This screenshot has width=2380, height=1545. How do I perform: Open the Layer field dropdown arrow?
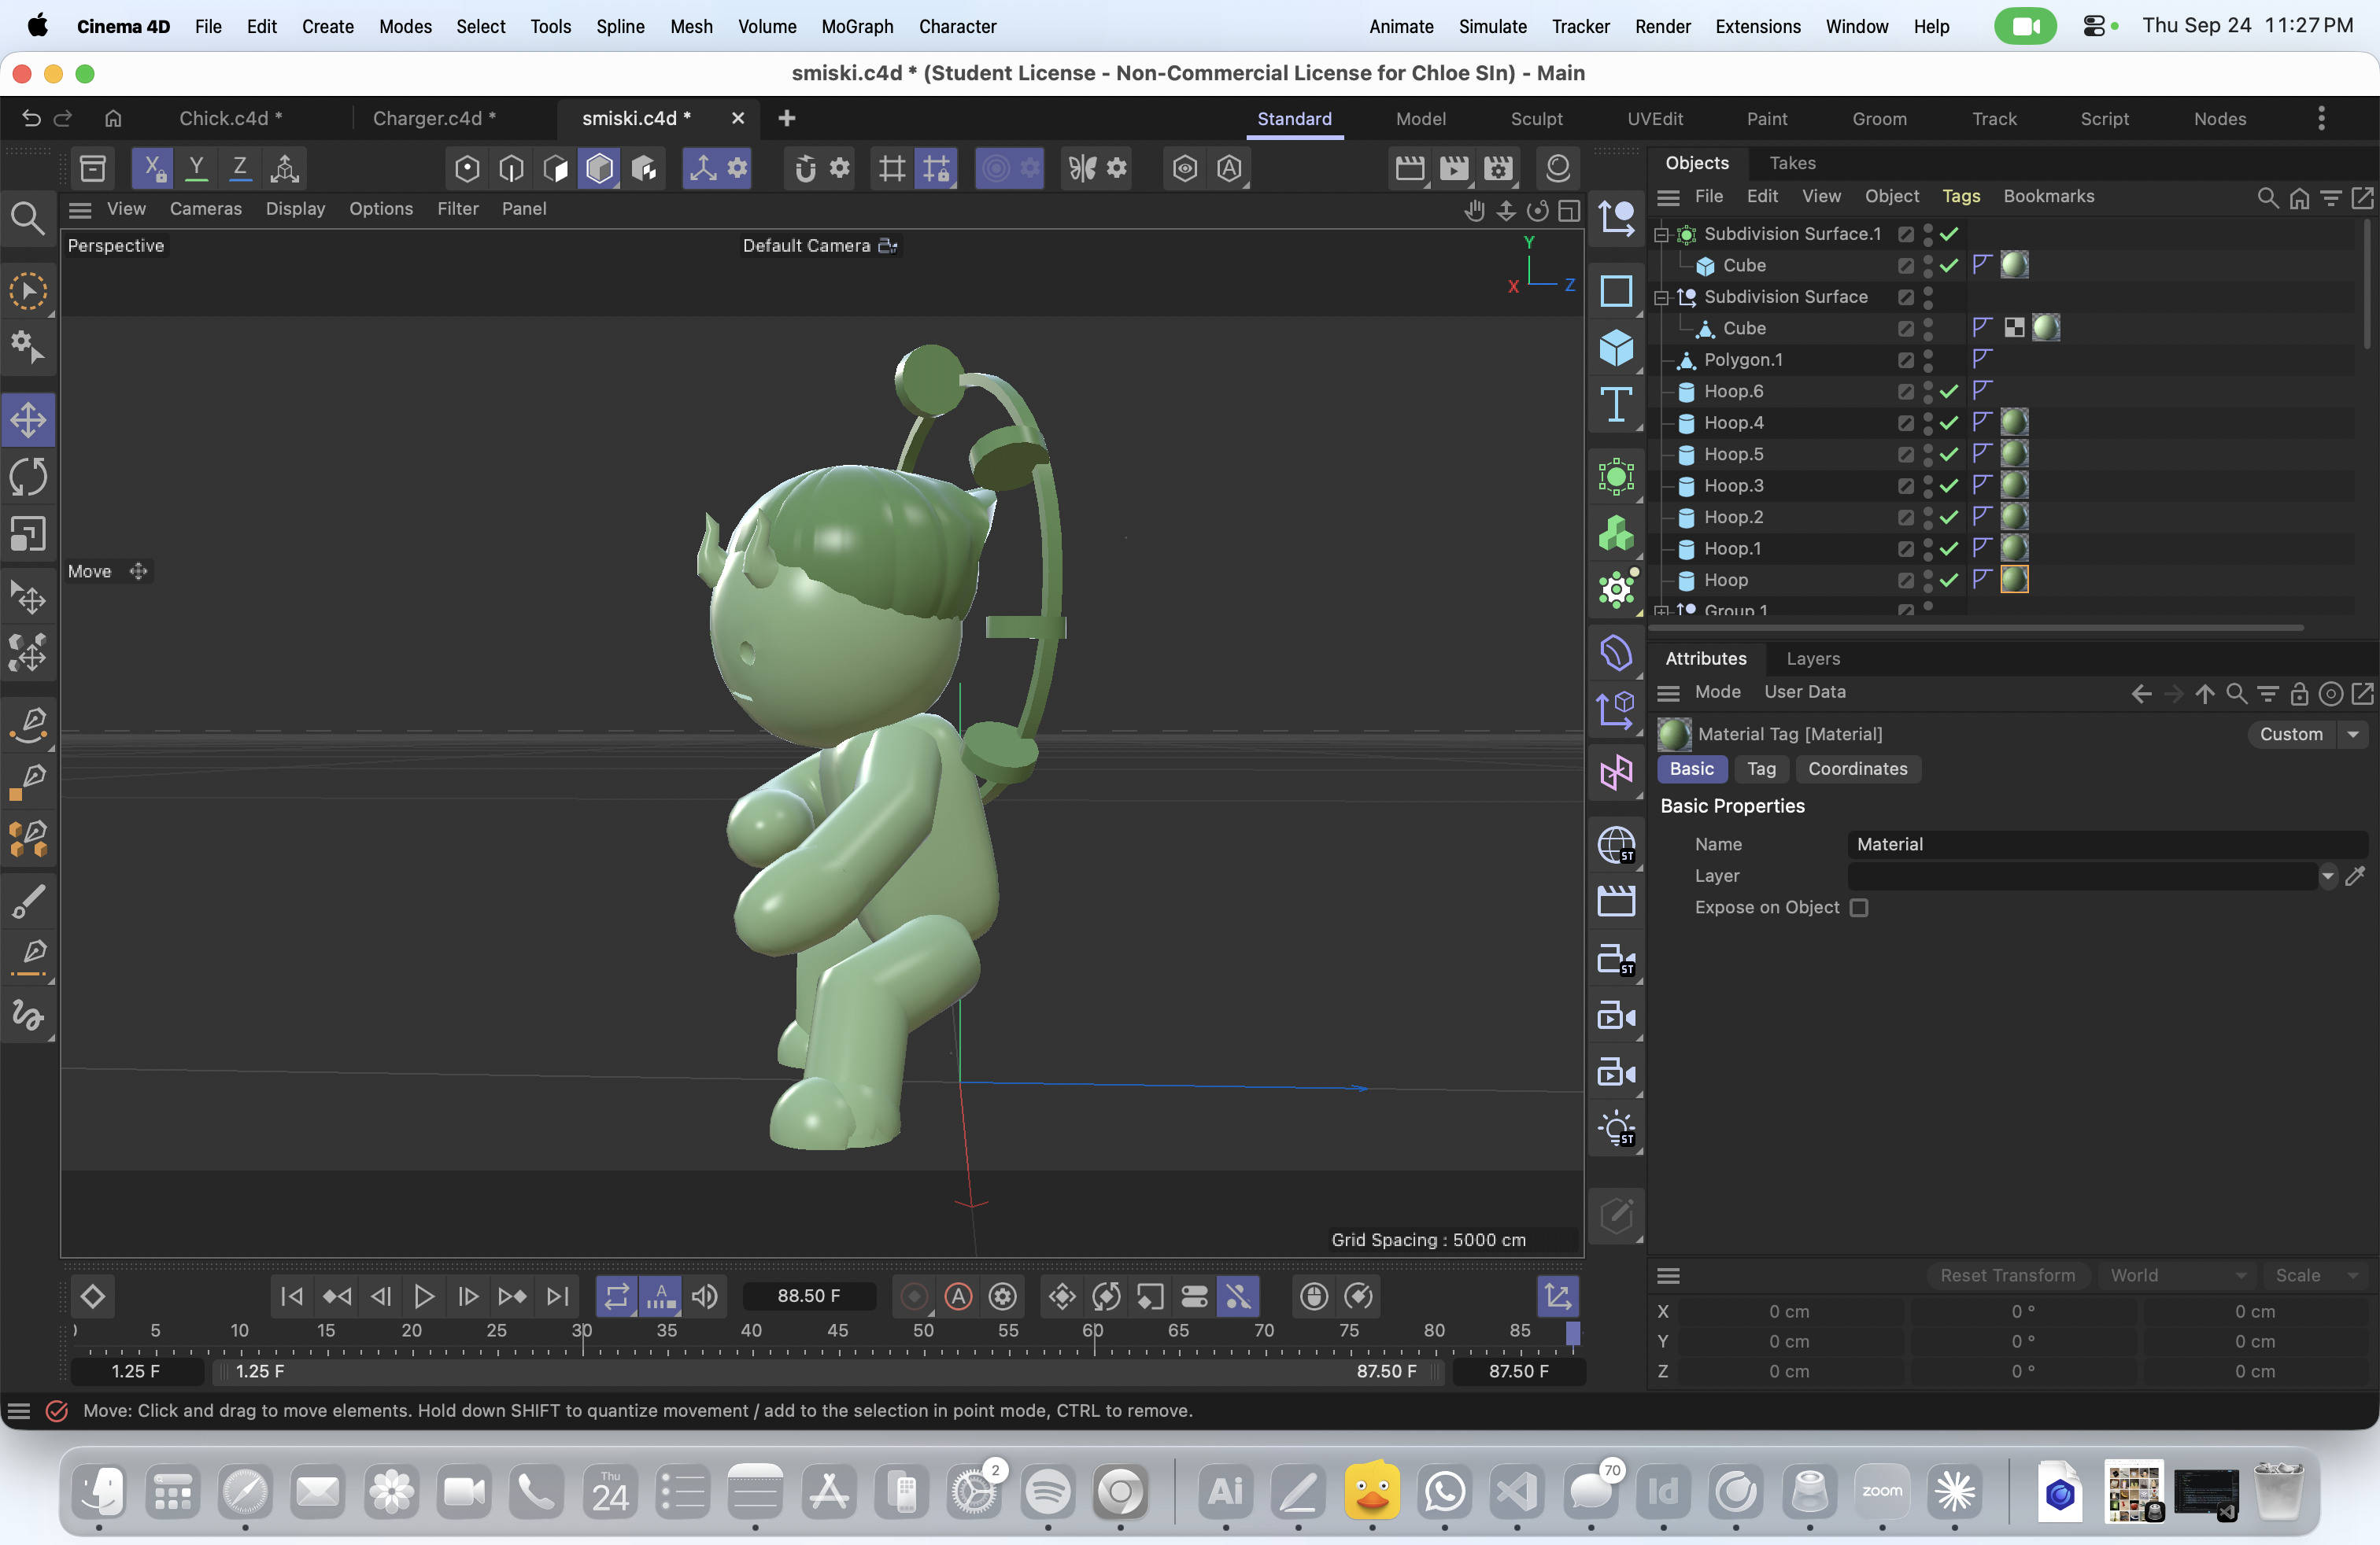pos(2328,876)
